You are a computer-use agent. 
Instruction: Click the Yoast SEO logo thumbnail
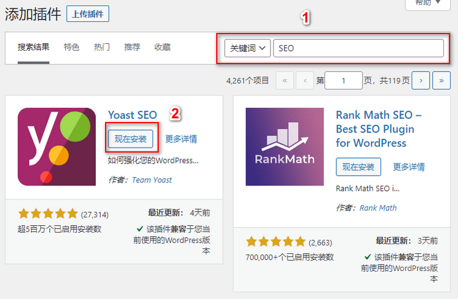tap(57, 146)
